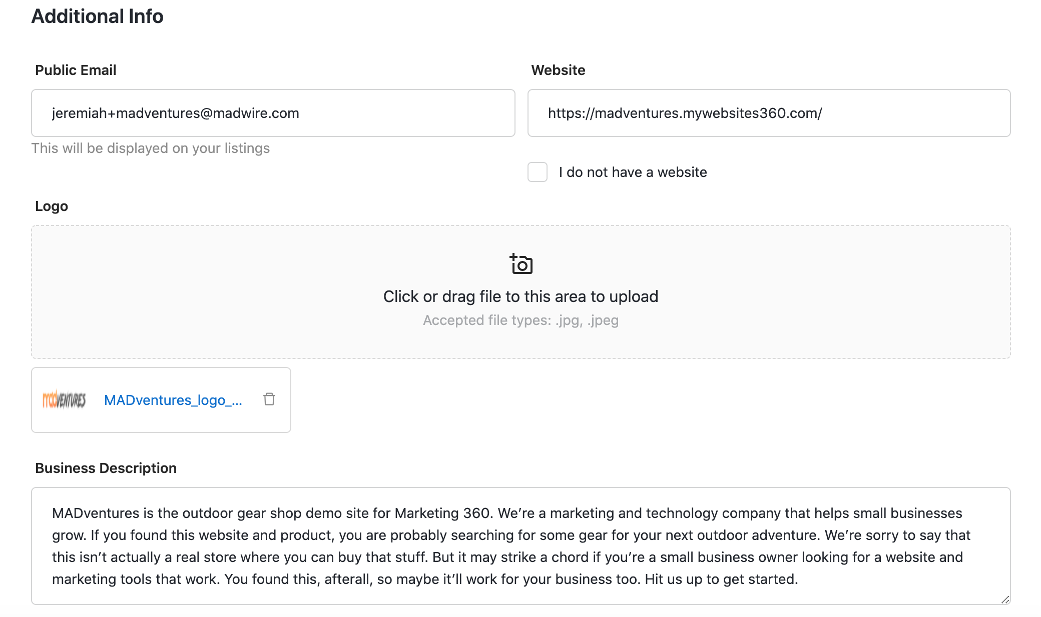The height and width of the screenshot is (617, 1041).
Task: Click the Business Description label
Action: coord(106,468)
